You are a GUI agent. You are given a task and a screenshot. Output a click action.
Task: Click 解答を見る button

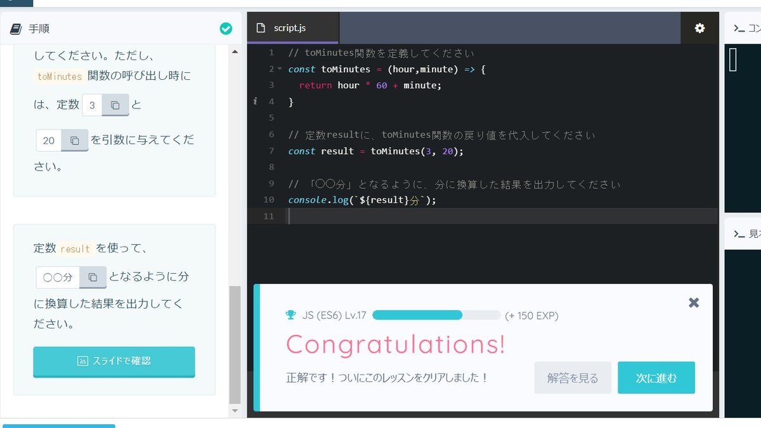[573, 378]
